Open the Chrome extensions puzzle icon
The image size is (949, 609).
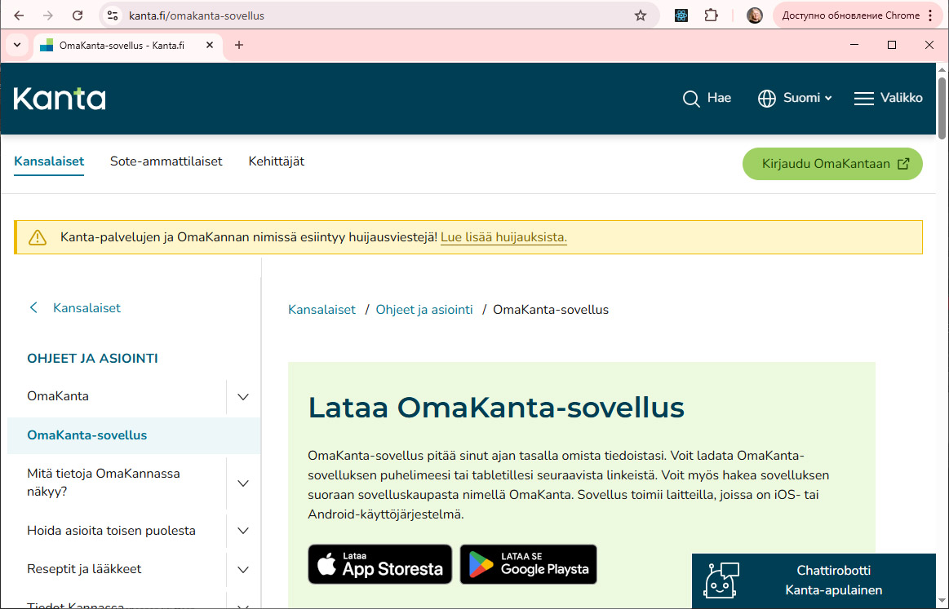pos(711,15)
